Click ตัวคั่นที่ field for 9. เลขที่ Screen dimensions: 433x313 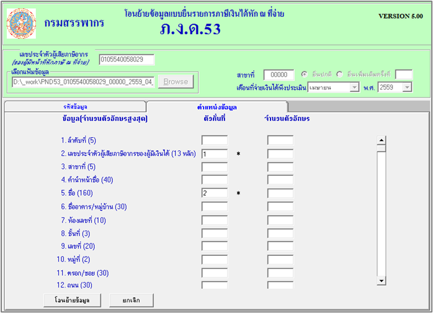pos(215,247)
